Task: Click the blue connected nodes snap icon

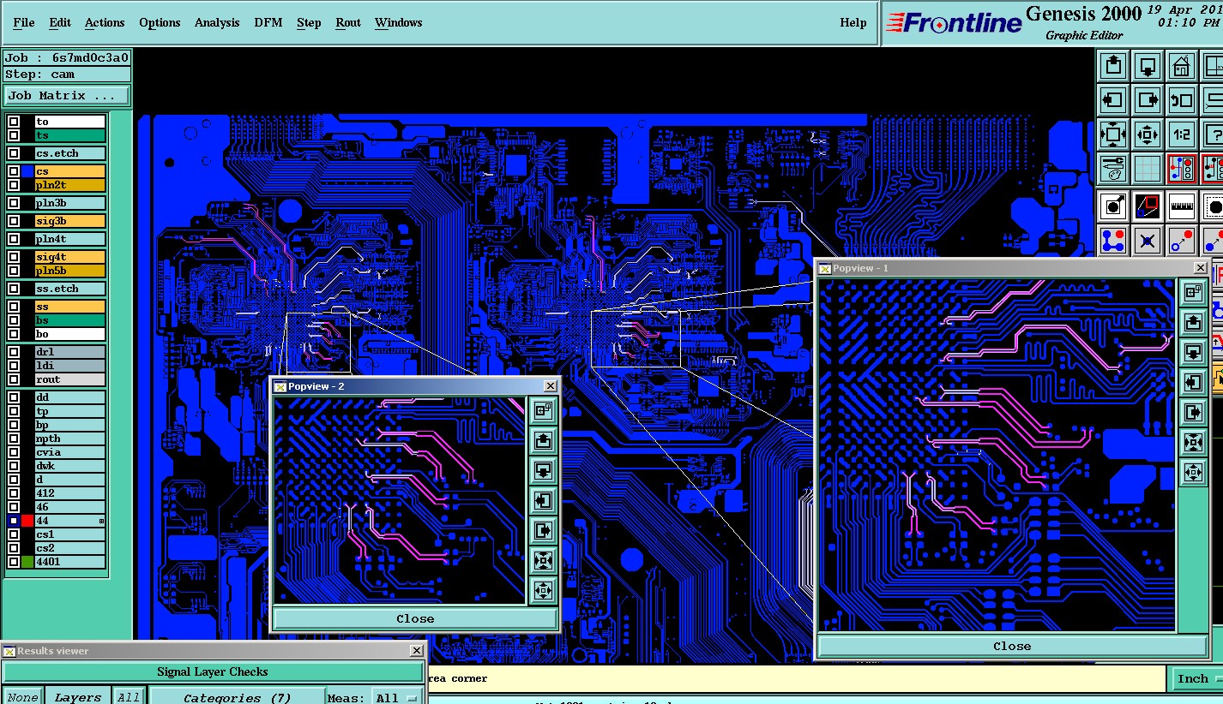Action: 1113,241
